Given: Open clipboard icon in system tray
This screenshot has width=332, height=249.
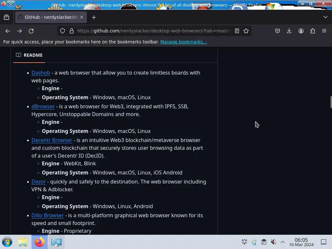Looking at the screenshot, I should [264, 242].
